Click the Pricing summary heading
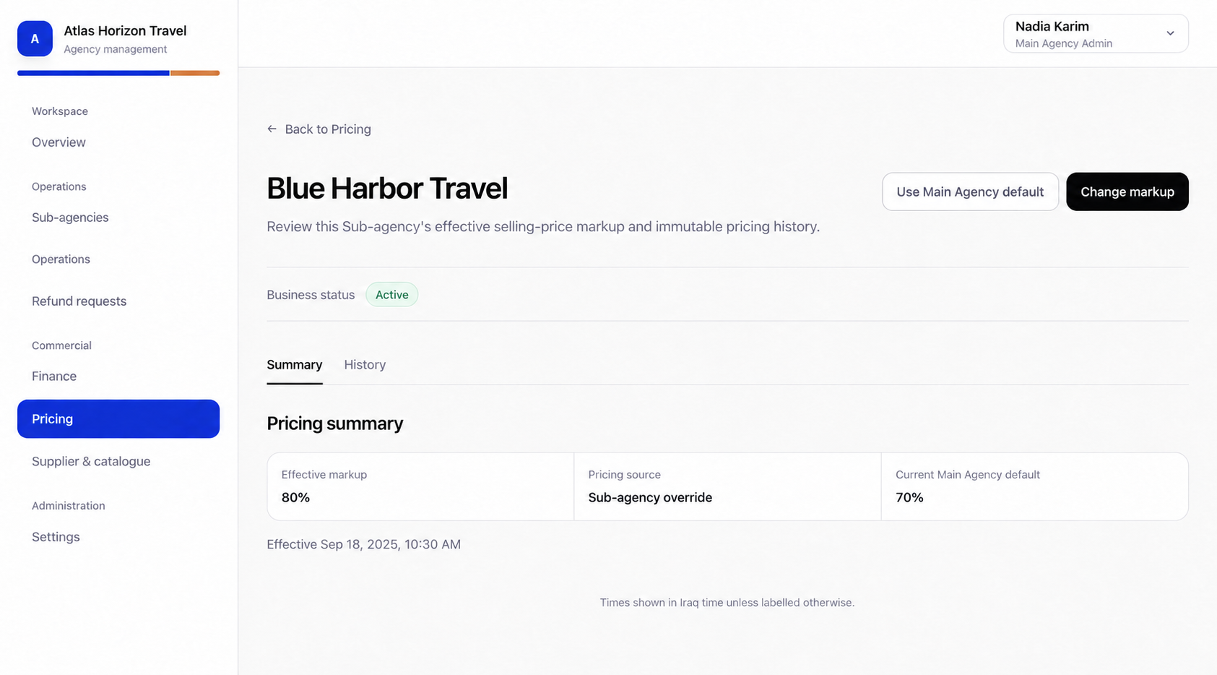The image size is (1217, 675). (335, 424)
